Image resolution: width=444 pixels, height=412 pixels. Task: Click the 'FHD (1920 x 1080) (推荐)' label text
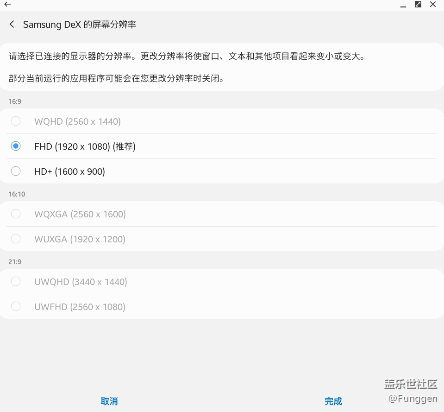coord(85,146)
